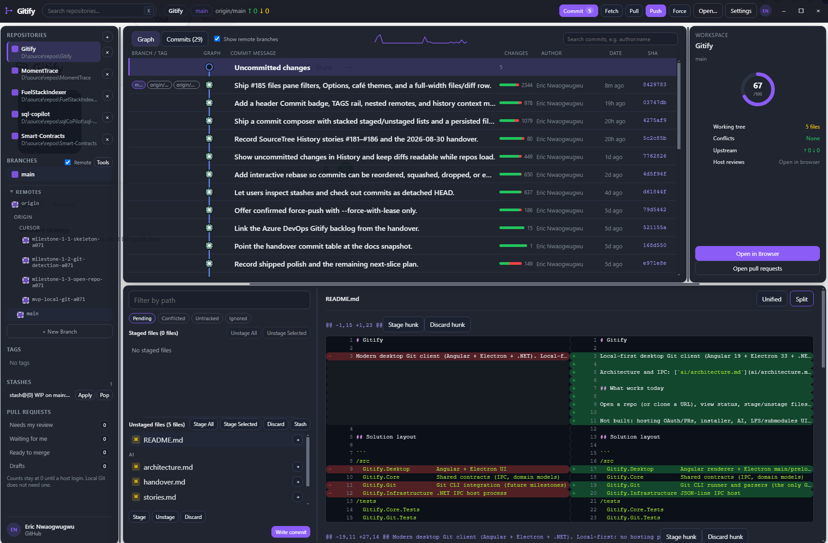Switch the diff to Split view
The width and height of the screenshot is (828, 543).
pos(802,299)
